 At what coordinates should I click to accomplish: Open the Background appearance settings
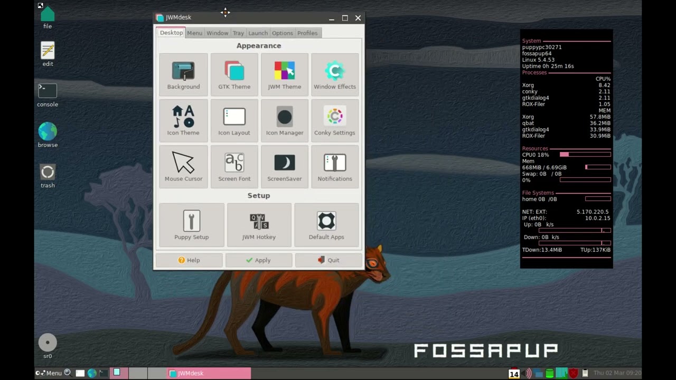point(183,74)
